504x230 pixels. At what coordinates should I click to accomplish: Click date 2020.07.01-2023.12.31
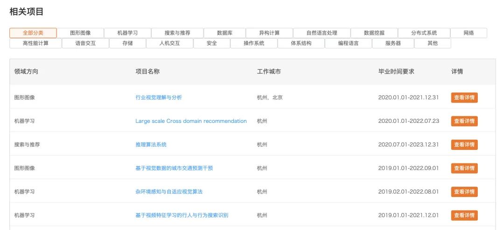pyautogui.click(x=408, y=145)
